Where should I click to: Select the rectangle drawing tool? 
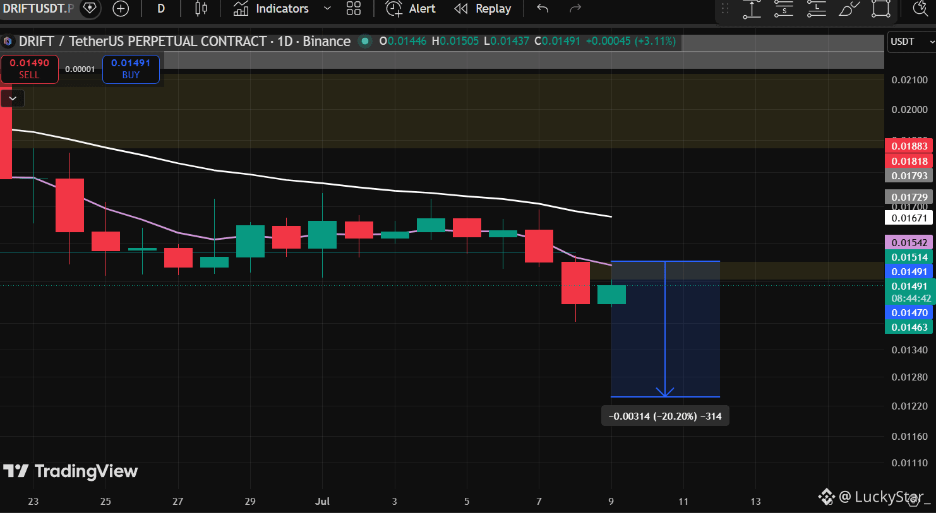881,9
